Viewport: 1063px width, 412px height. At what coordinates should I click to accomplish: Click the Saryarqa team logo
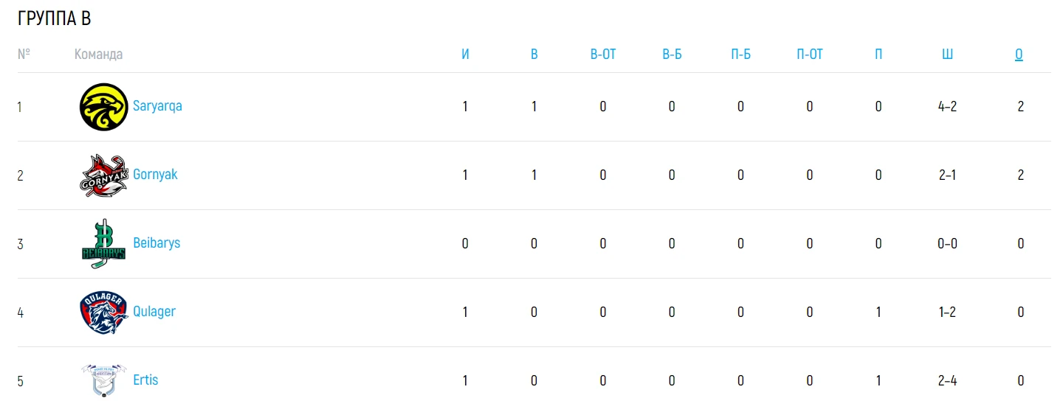(103, 107)
